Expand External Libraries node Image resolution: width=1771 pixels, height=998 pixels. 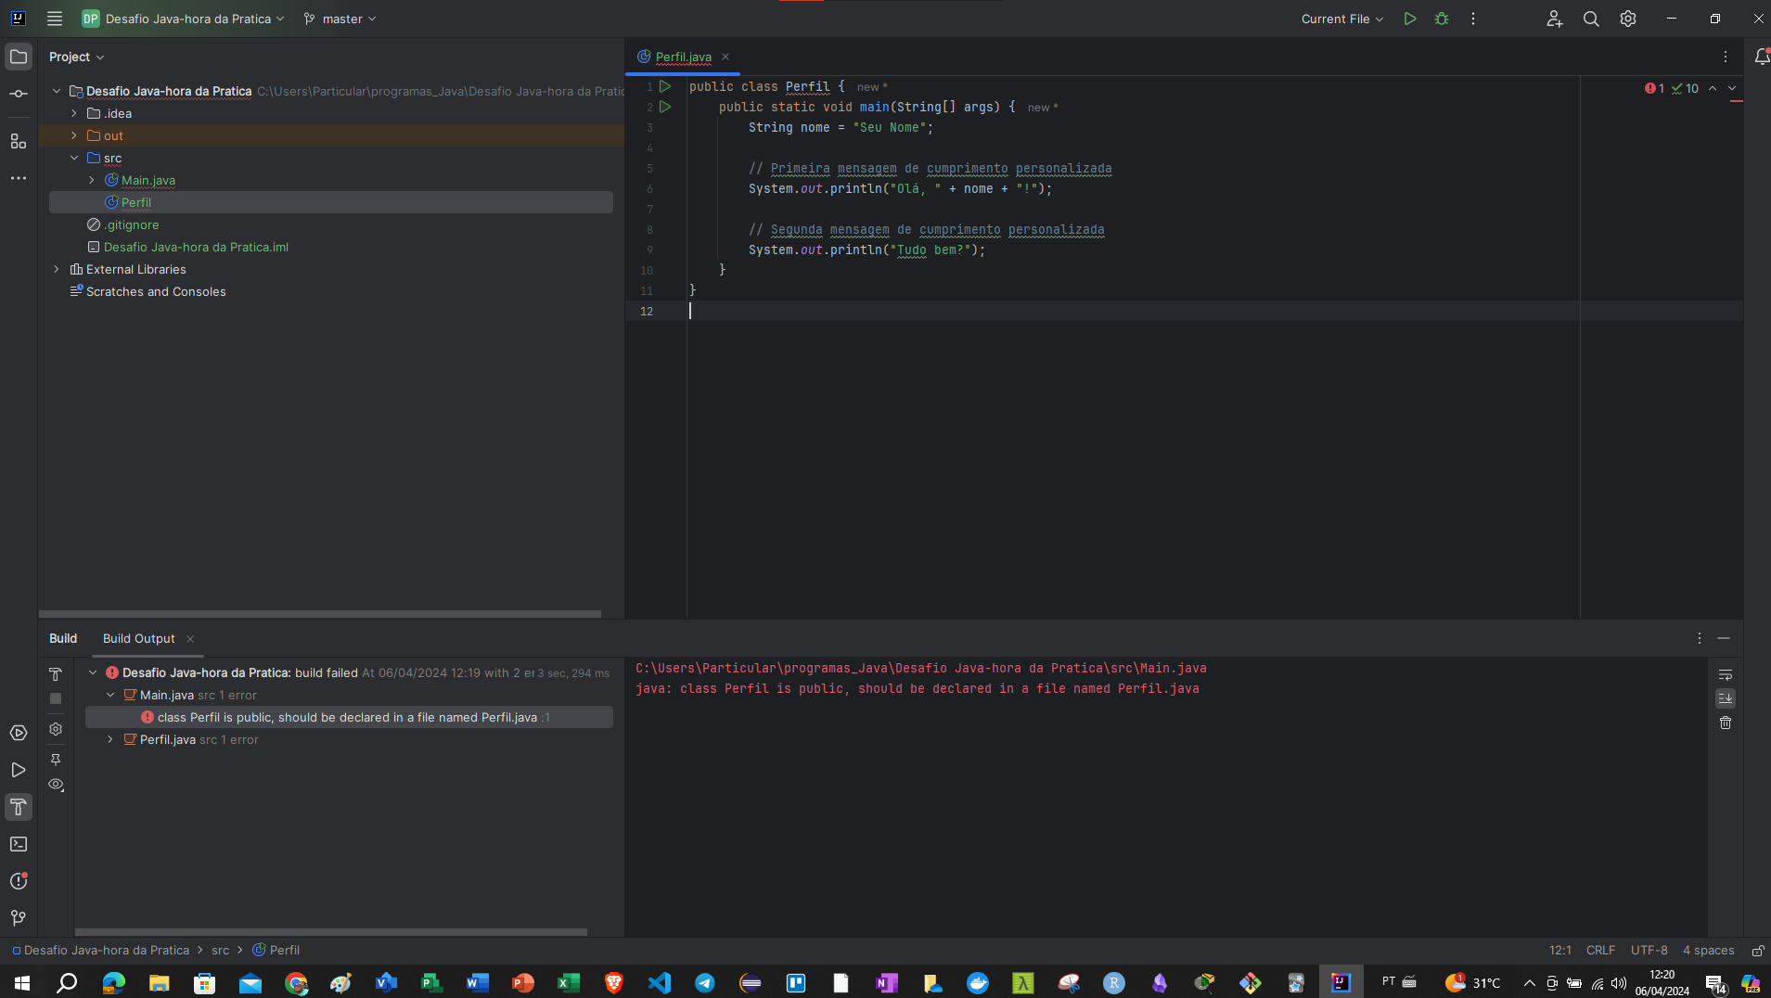click(57, 269)
